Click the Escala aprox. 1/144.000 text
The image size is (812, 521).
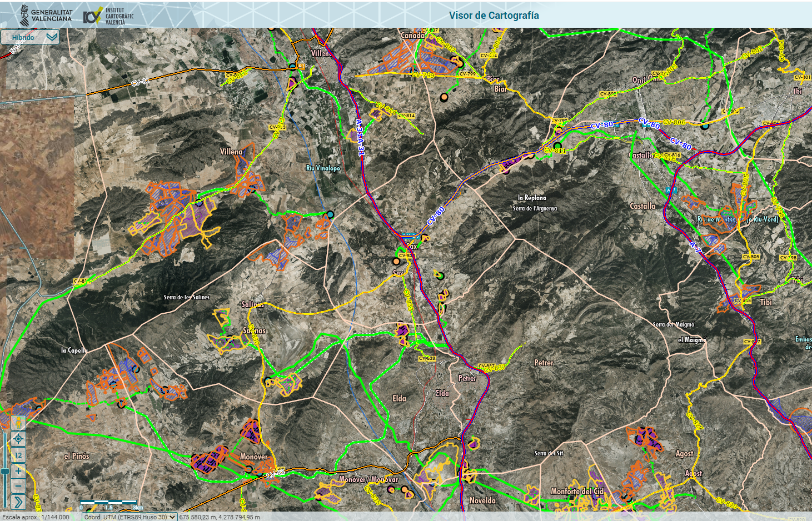coord(36,517)
